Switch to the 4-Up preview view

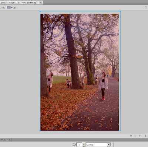11,8
